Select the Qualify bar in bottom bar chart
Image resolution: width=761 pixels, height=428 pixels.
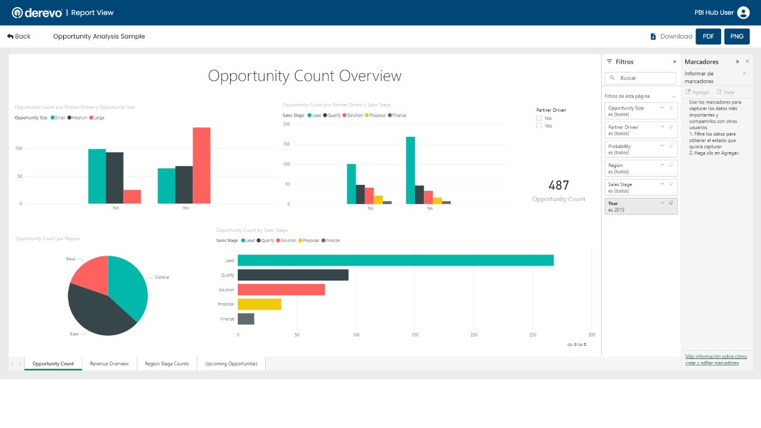tap(293, 275)
